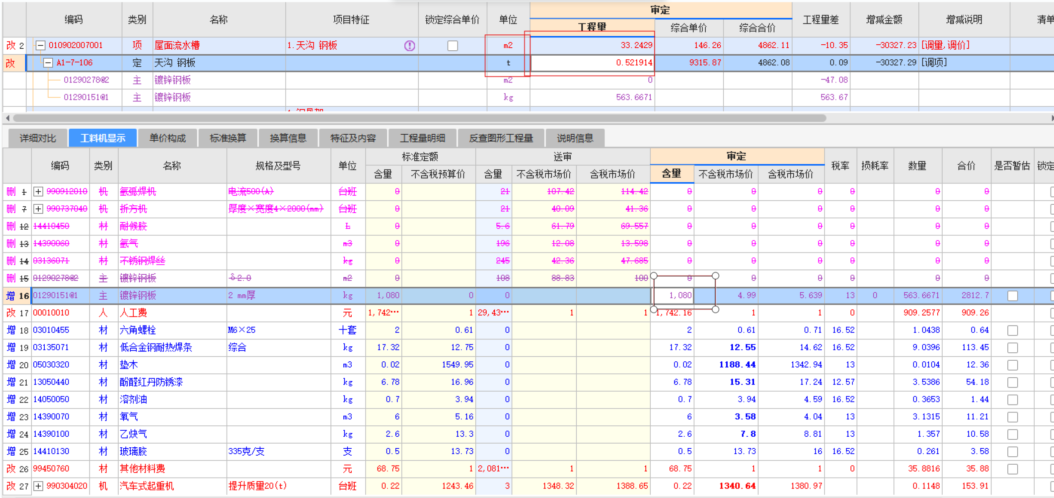Click the purple warning icon in 屋面流水槽 row
The image size is (1054, 498).
click(x=410, y=45)
